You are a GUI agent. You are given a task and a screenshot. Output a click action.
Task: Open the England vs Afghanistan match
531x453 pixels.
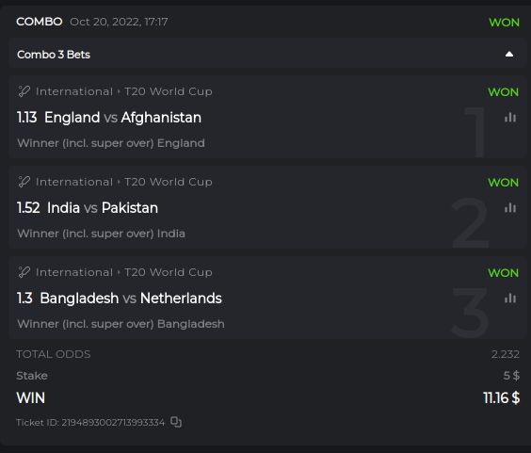pos(122,118)
